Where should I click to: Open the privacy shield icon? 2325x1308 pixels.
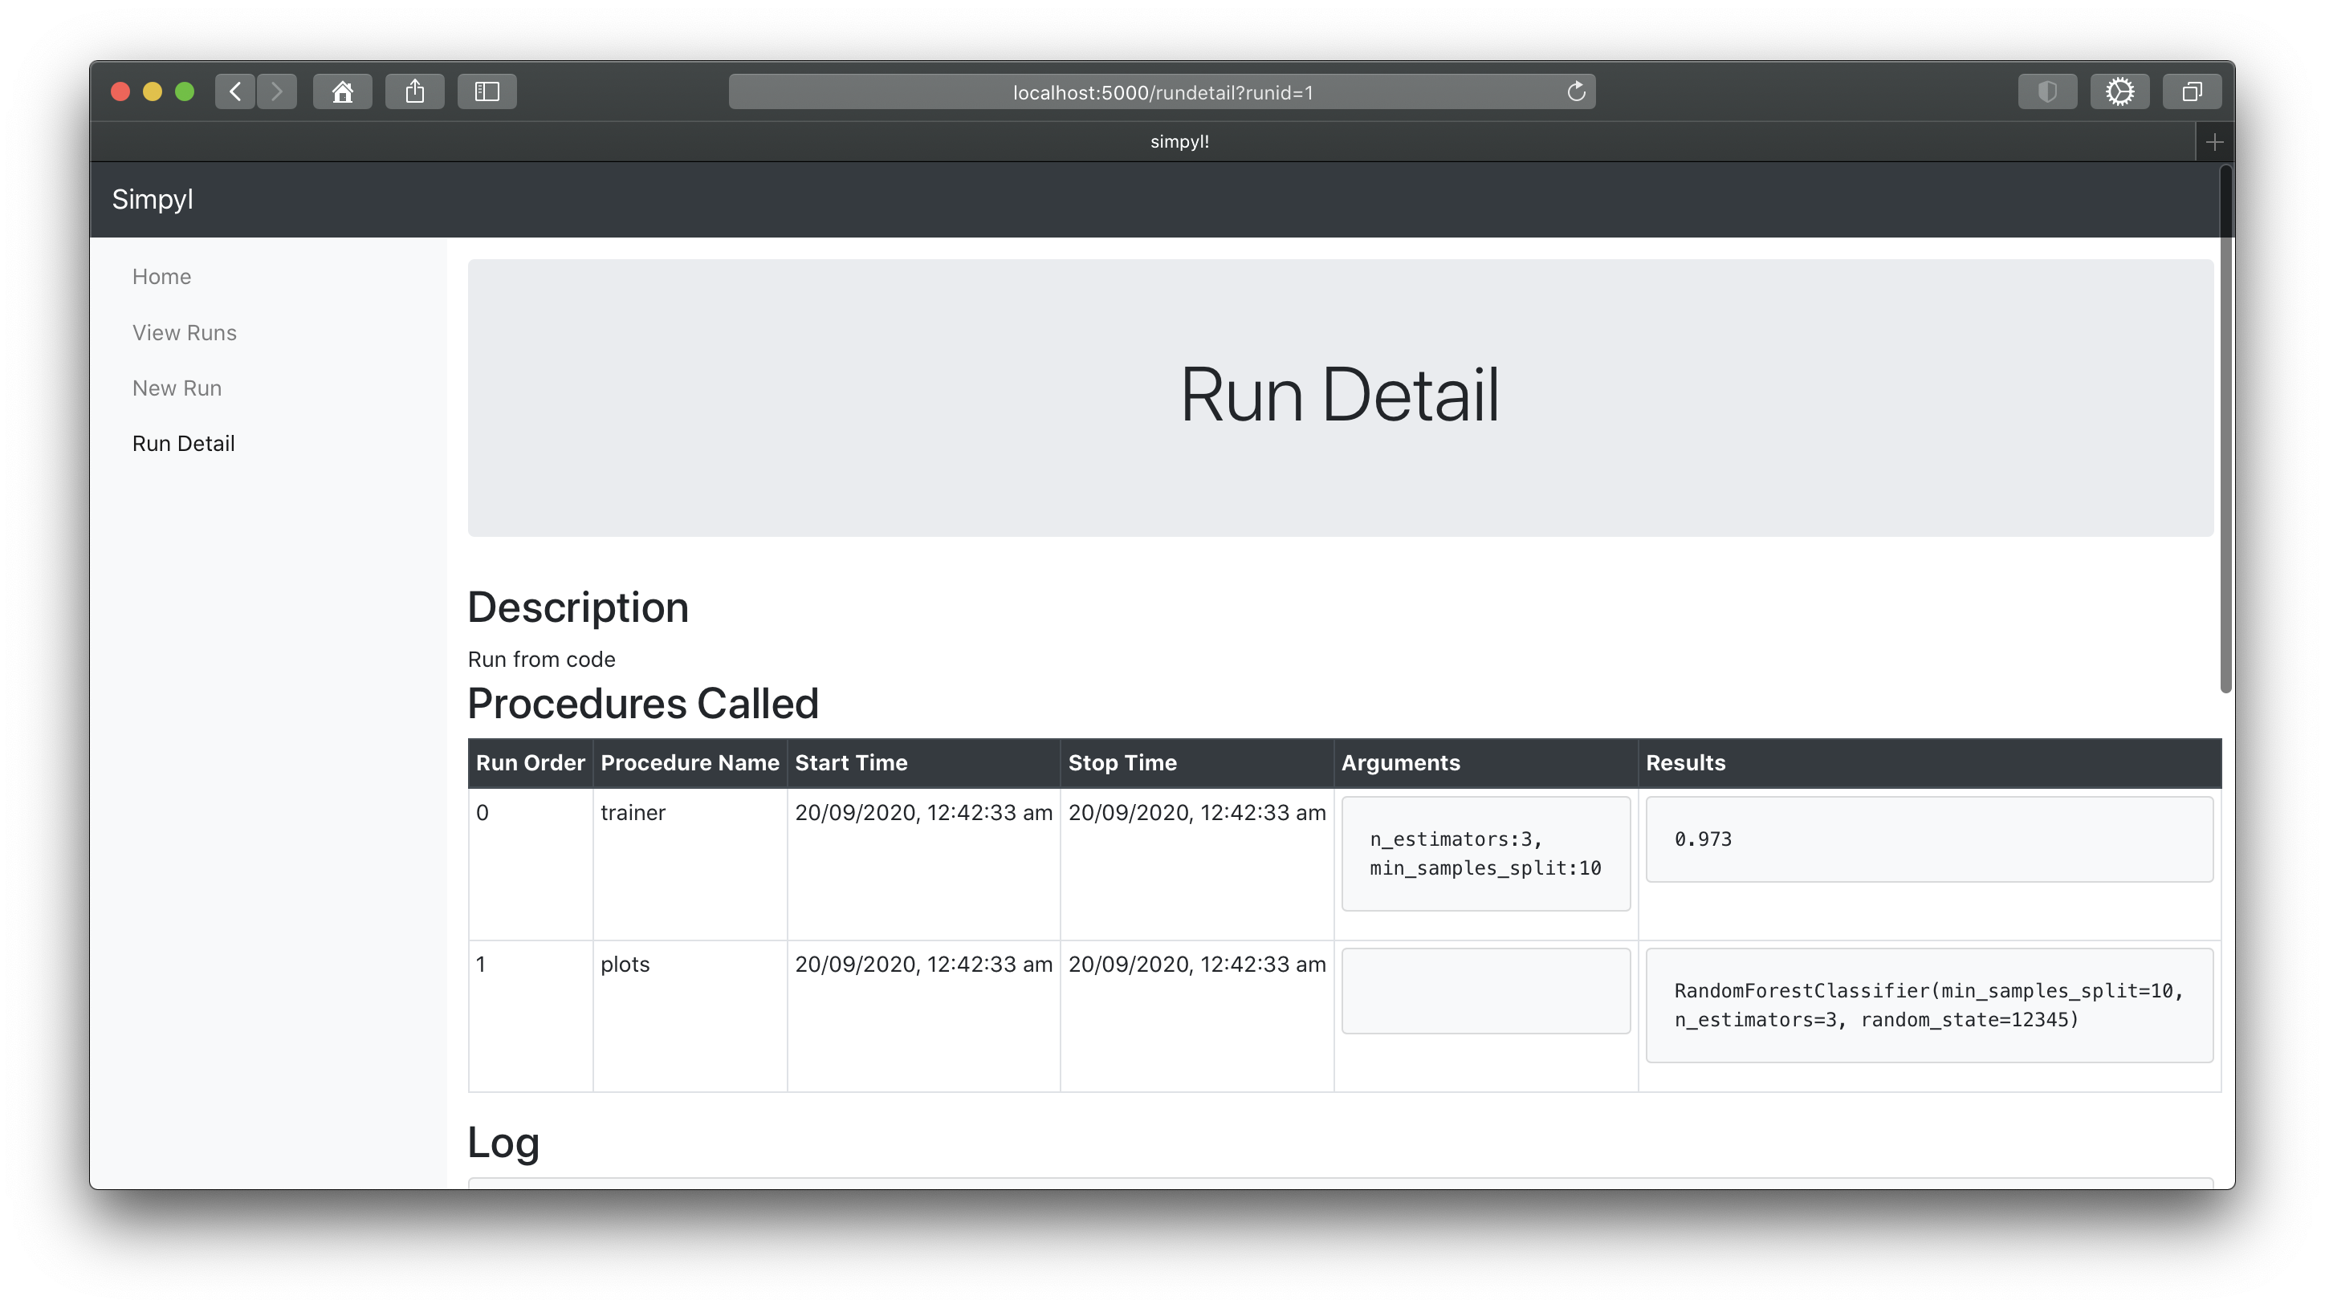point(2047,91)
